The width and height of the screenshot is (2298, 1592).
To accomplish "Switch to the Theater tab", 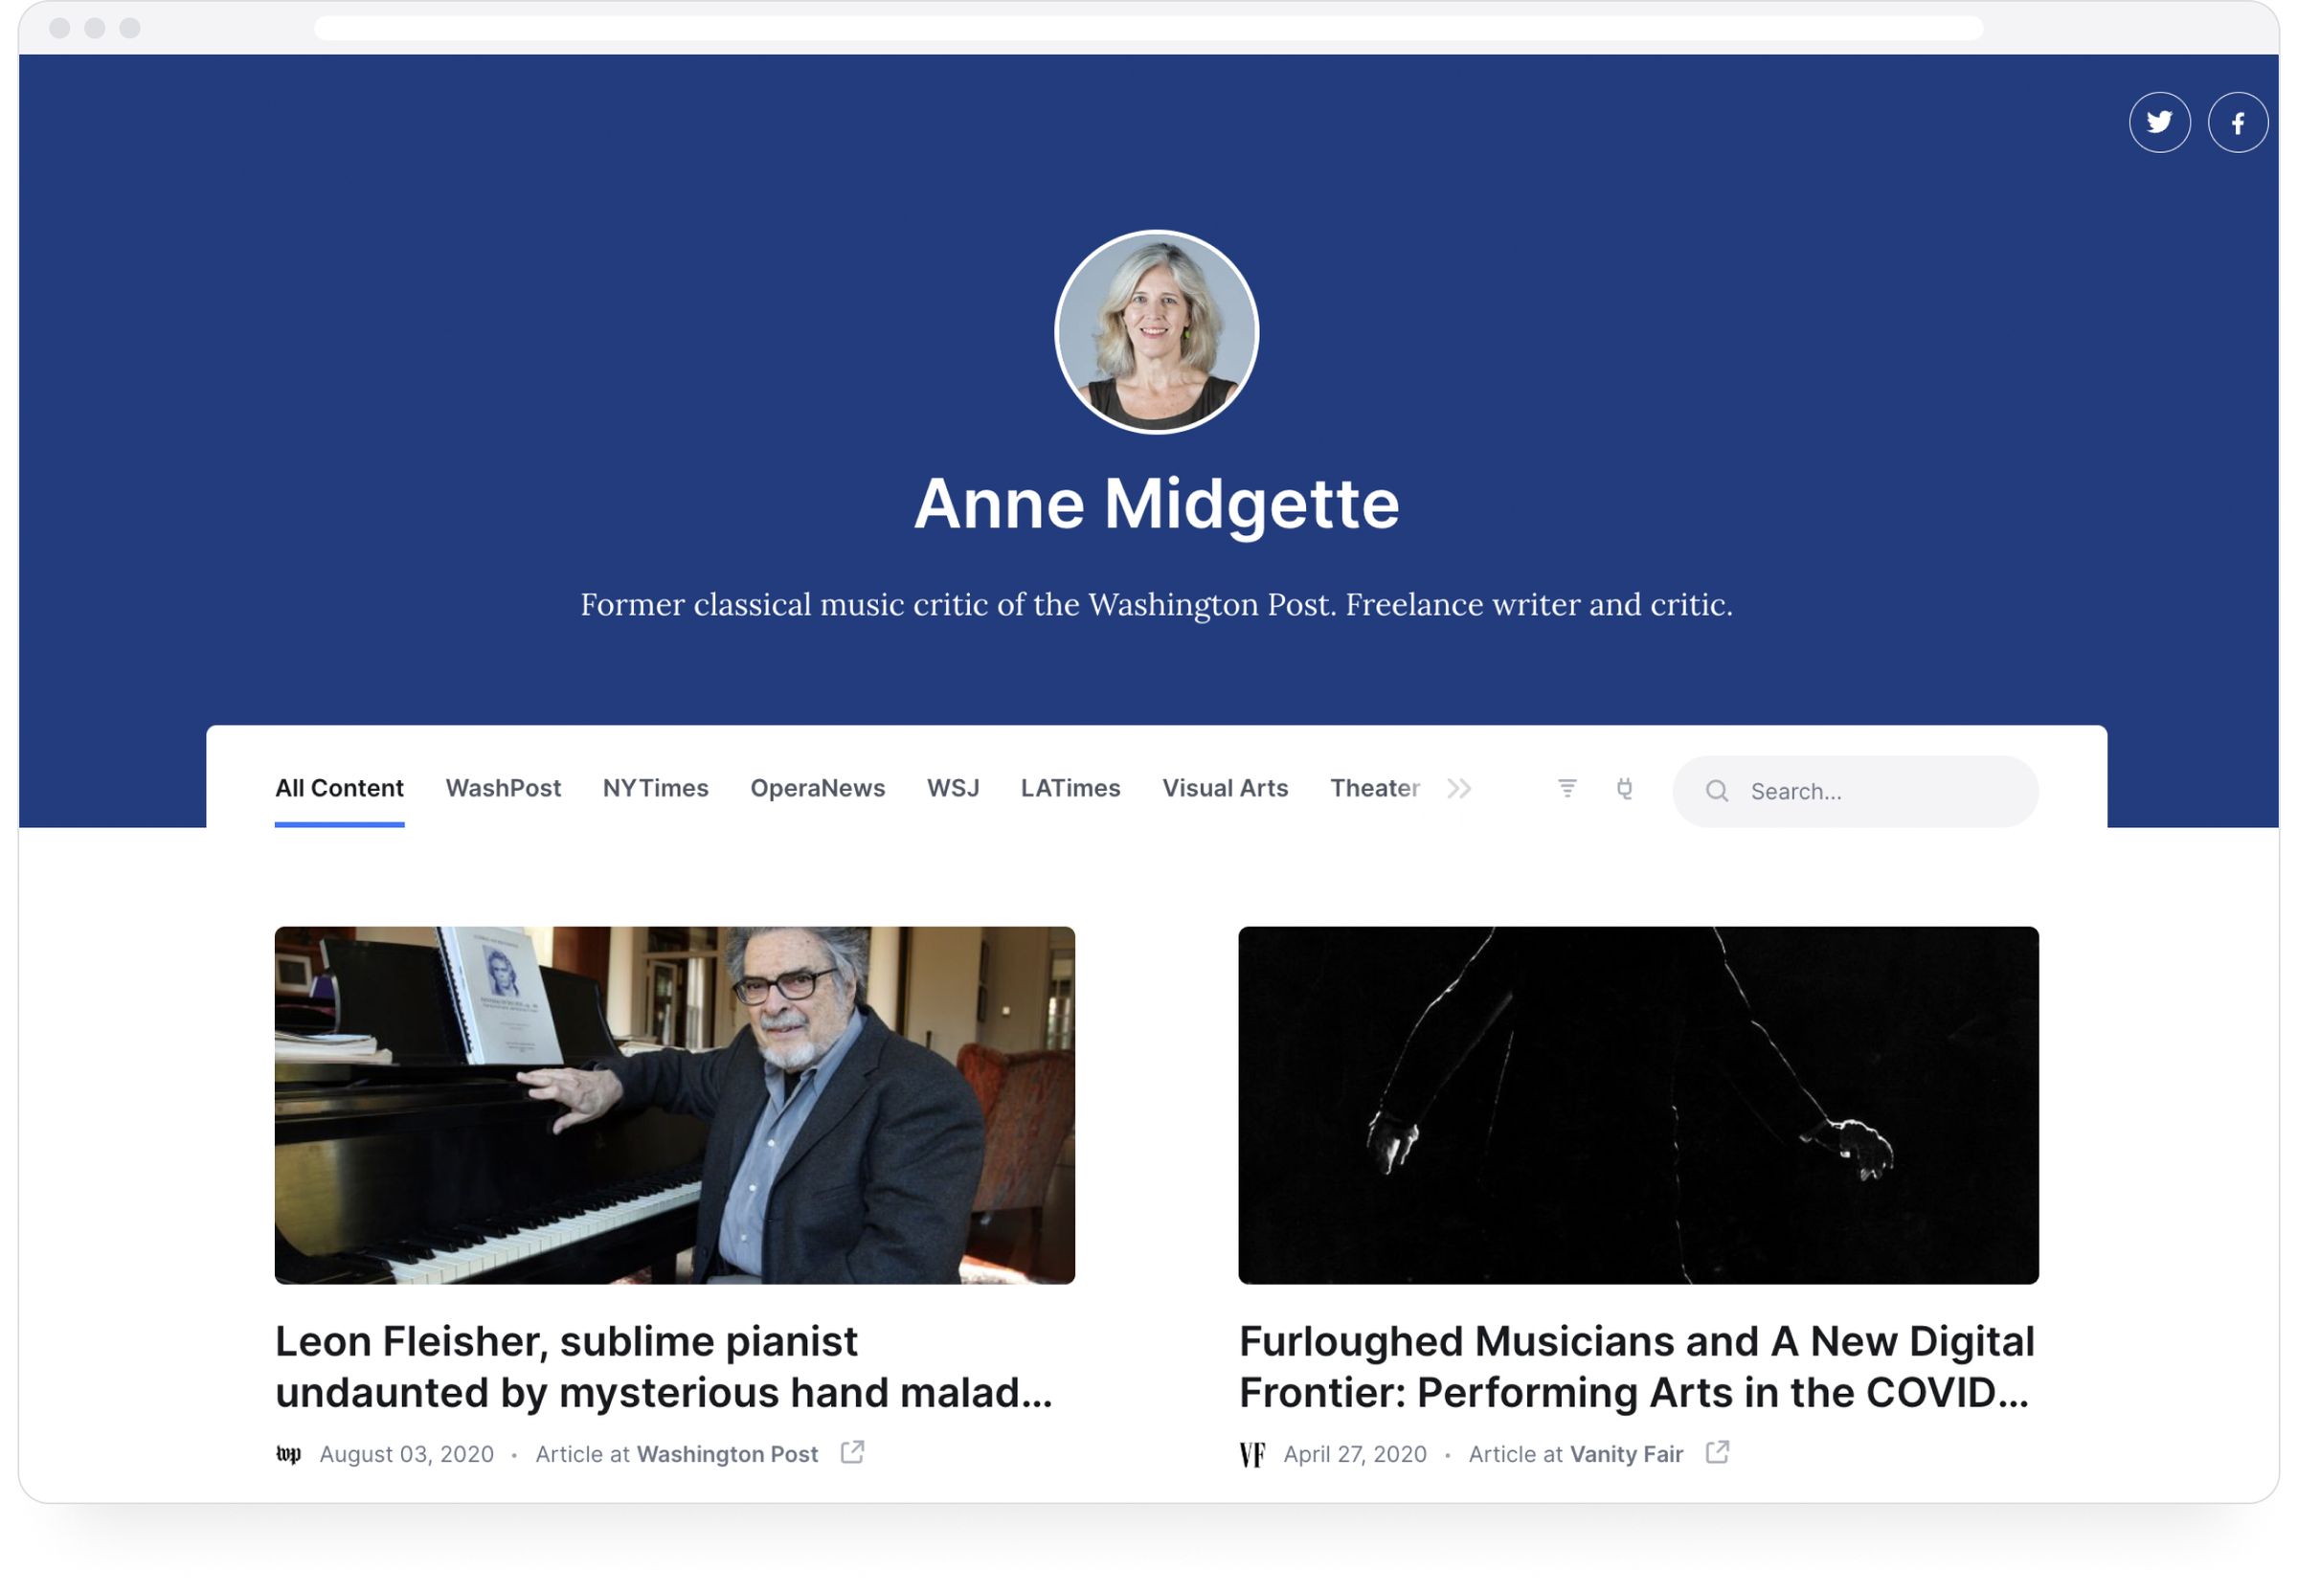I will click(1374, 788).
